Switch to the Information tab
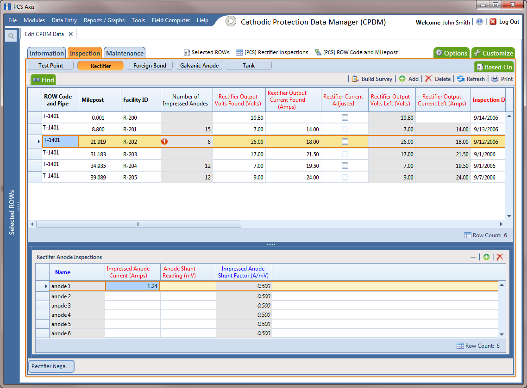 pos(46,53)
